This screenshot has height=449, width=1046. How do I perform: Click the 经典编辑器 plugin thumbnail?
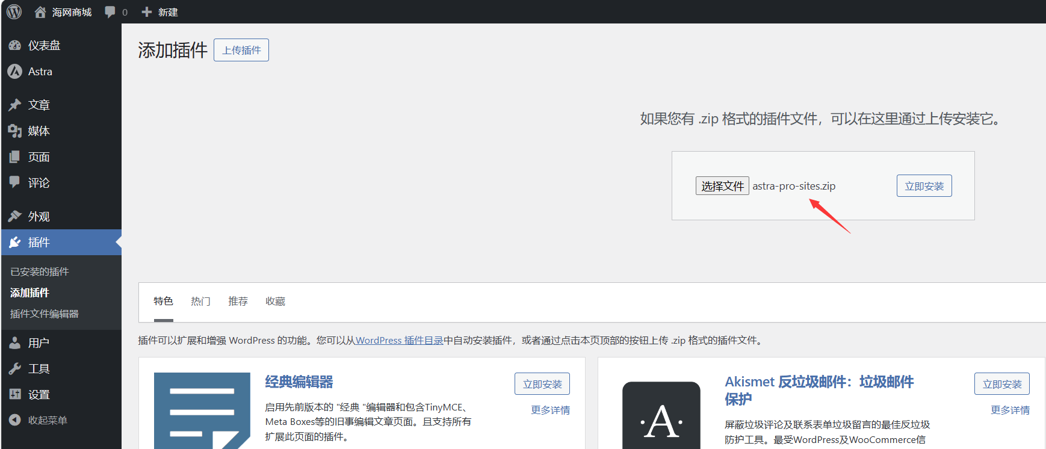click(202, 410)
